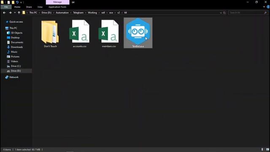270x152 pixels.
Task: Go forward with the right arrow
Action: point(10,13)
